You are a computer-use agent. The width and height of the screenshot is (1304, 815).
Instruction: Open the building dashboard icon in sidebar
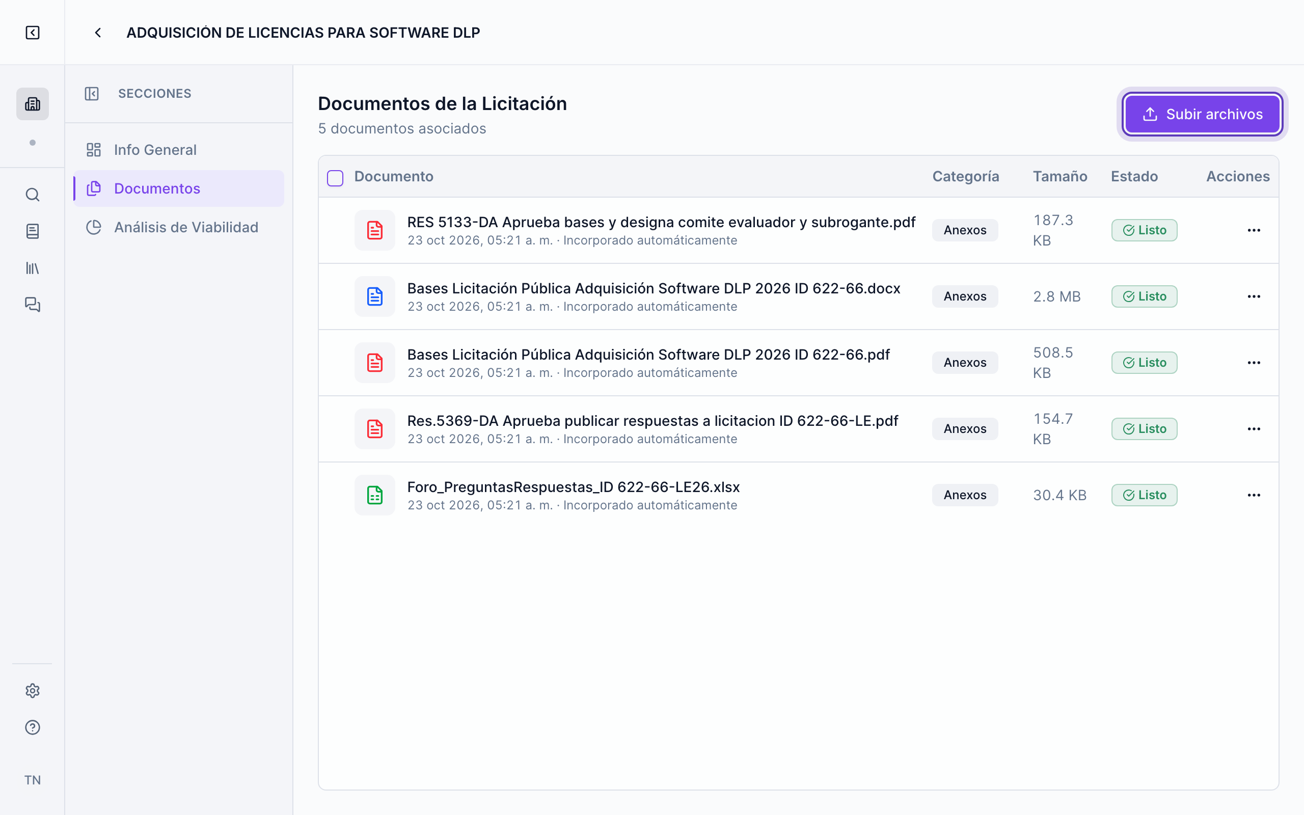[32, 103]
